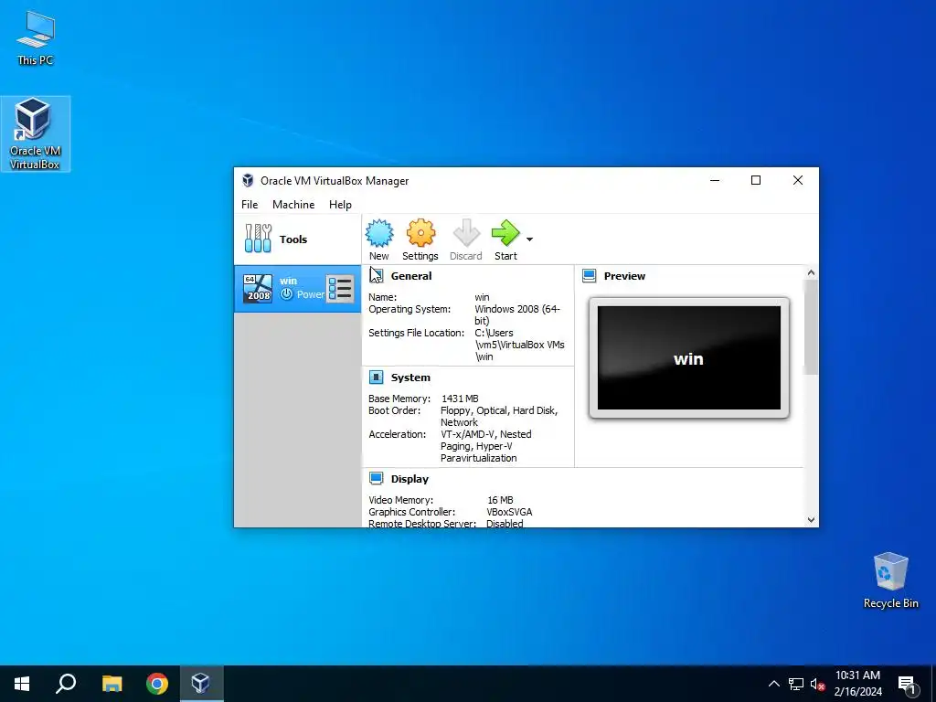The width and height of the screenshot is (936, 702).
Task: Click the win VM menu list icon
Action: point(340,289)
